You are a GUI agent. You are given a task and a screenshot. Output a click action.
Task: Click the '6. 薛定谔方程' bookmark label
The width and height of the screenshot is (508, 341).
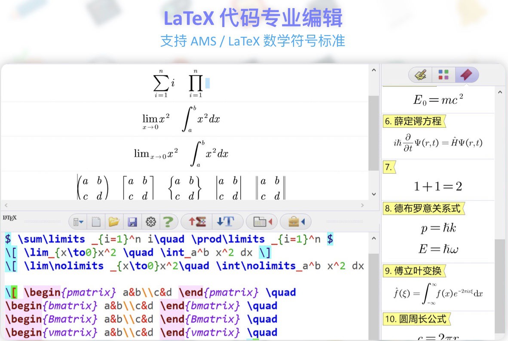tap(414, 121)
